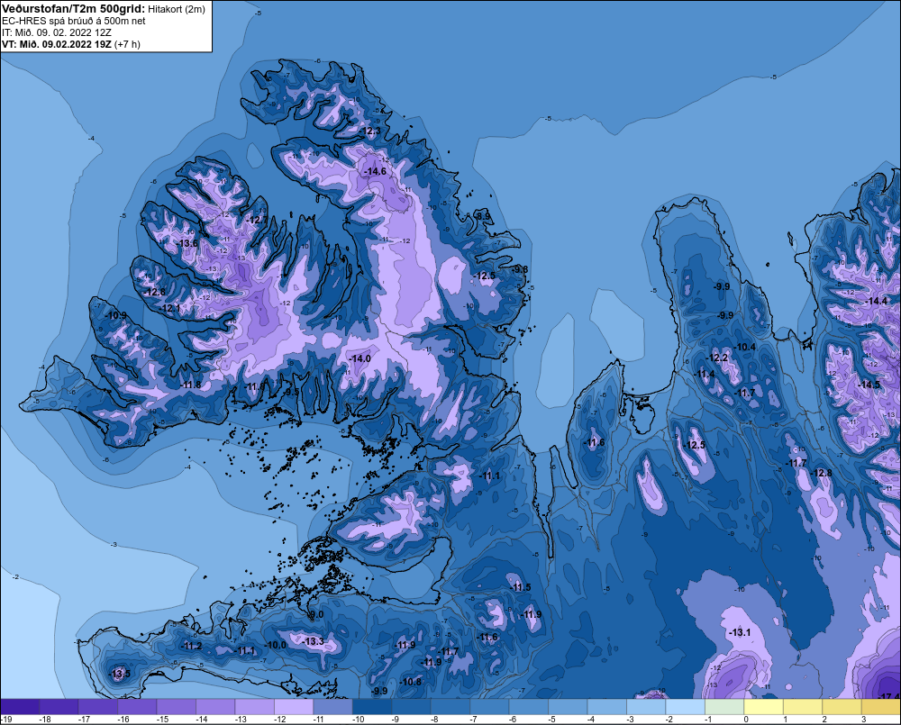901x725 pixels.
Task: Select the legend swatch between -15 and -14
Action: [x=177, y=707]
